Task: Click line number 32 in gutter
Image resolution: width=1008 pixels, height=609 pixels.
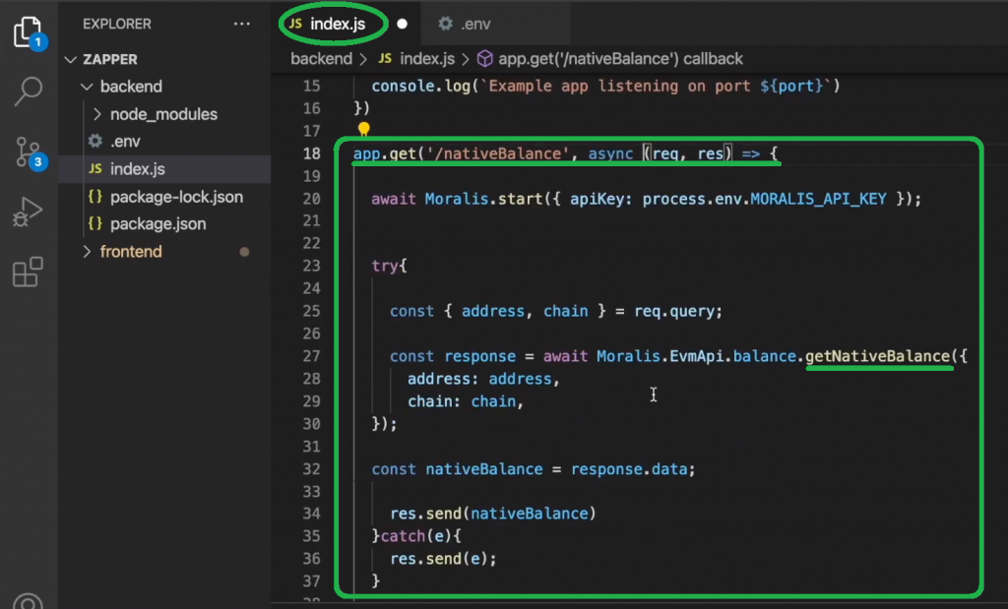Action: point(312,469)
